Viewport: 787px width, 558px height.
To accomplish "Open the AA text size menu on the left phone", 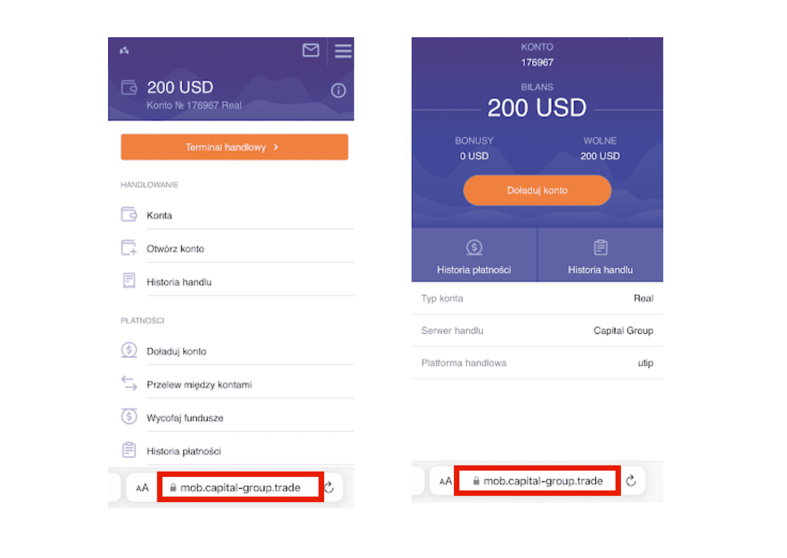I will pyautogui.click(x=142, y=488).
